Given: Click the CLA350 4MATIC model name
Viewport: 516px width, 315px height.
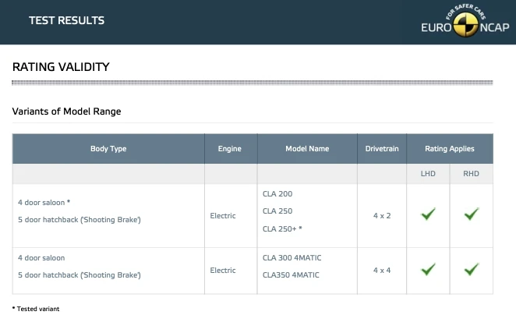Looking at the screenshot, I should pyautogui.click(x=290, y=275).
